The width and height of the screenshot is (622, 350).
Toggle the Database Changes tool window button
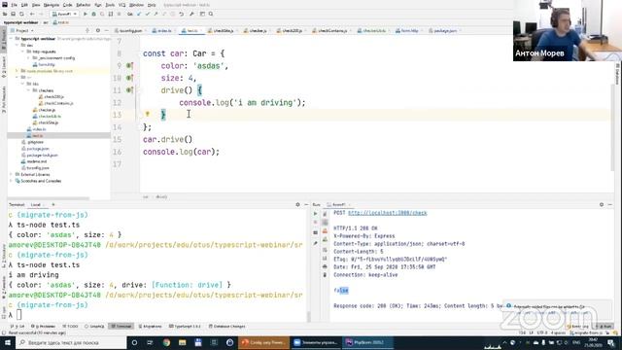(226, 327)
